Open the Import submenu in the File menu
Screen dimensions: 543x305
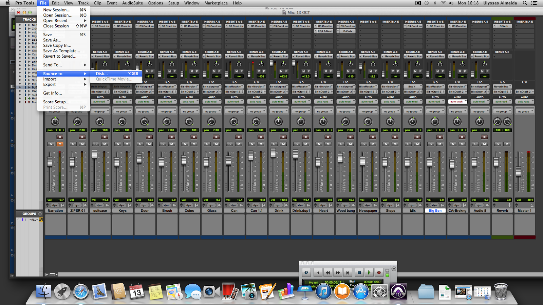63,79
